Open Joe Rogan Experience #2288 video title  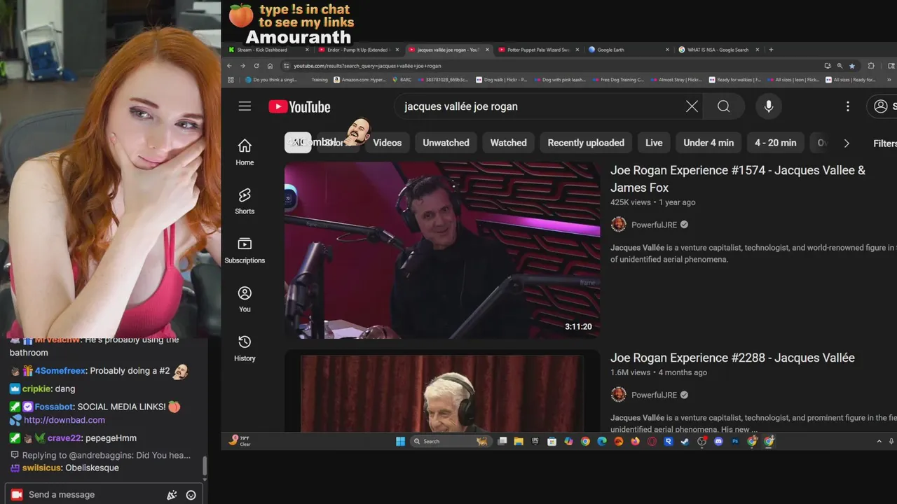tap(732, 358)
